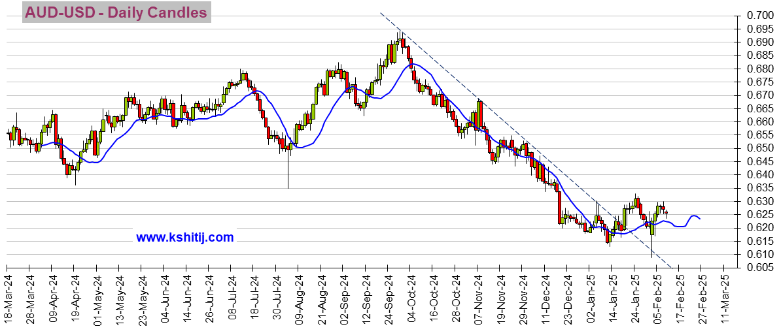Click the 0.605 price axis label
Viewport: 779px width, 335px height.
point(757,268)
